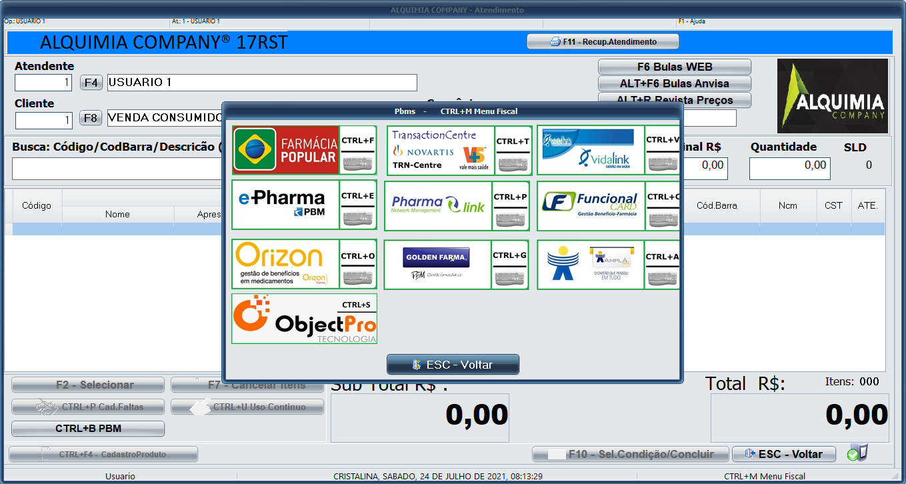The image size is (906, 484).
Task: Choose the Ampla card logo
Action: pyautogui.click(x=591, y=265)
